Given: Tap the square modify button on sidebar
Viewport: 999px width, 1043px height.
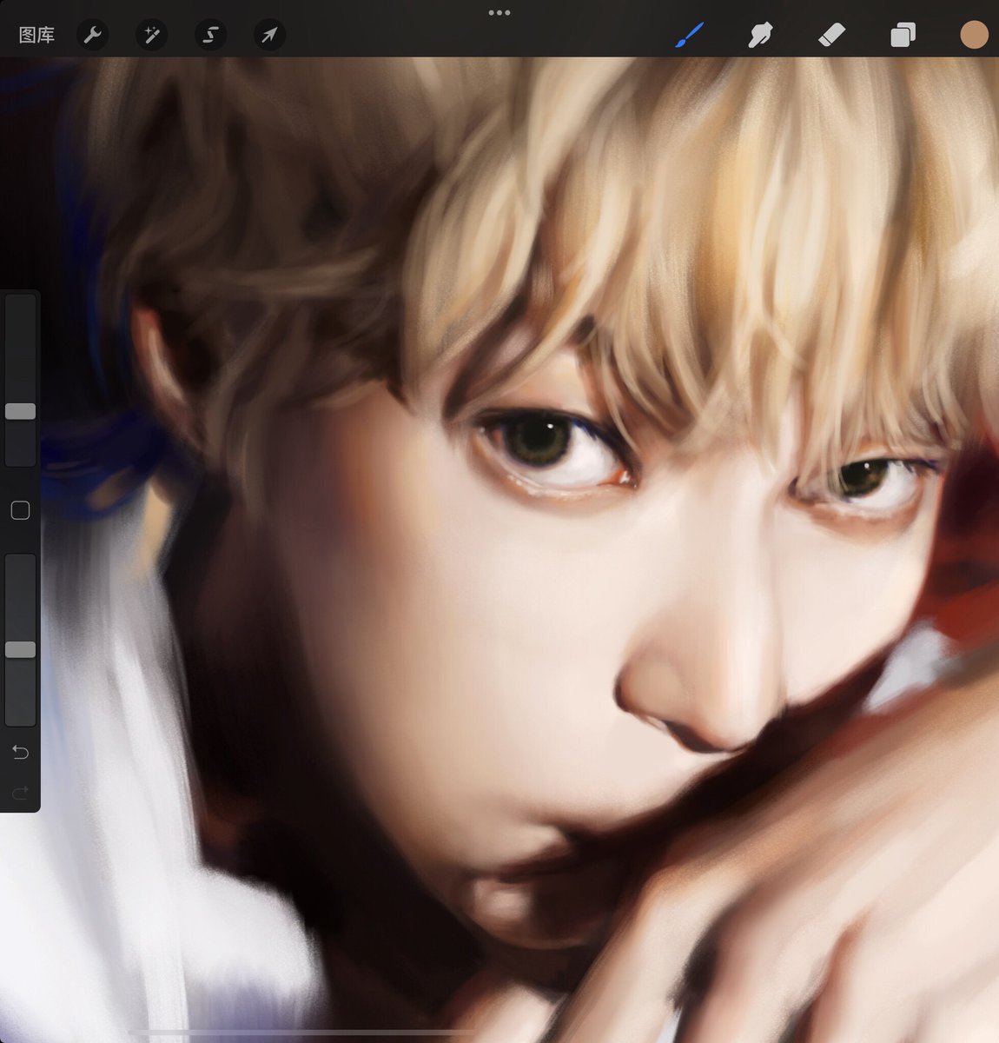Looking at the screenshot, I should point(20,510).
